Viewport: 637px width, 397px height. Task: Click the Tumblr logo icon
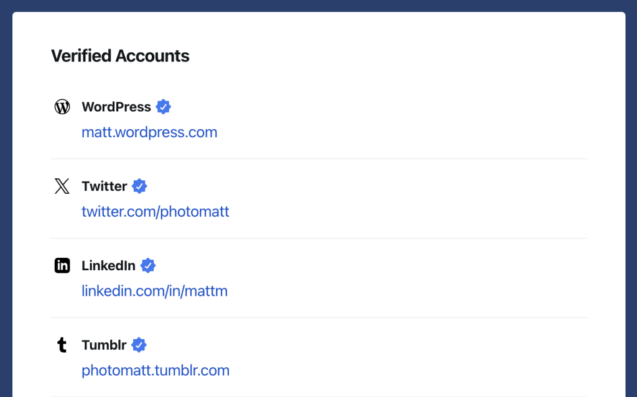pos(62,345)
